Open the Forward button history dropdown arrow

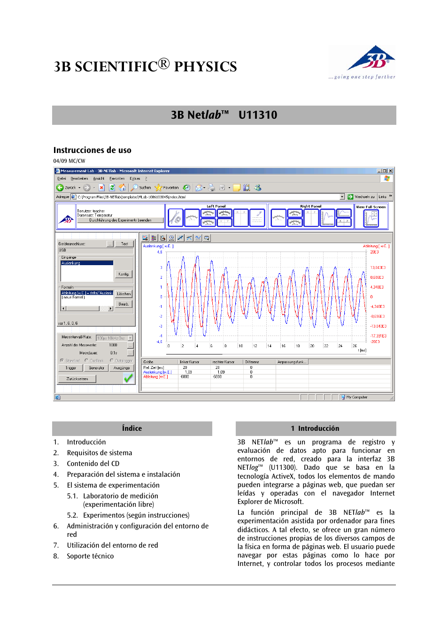94,188
